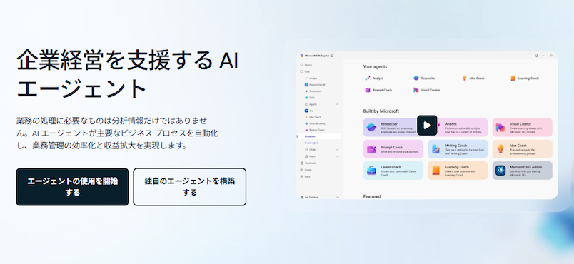Click the エージェントの使用を開始する button
This screenshot has height=264, width=574.
tap(72, 187)
